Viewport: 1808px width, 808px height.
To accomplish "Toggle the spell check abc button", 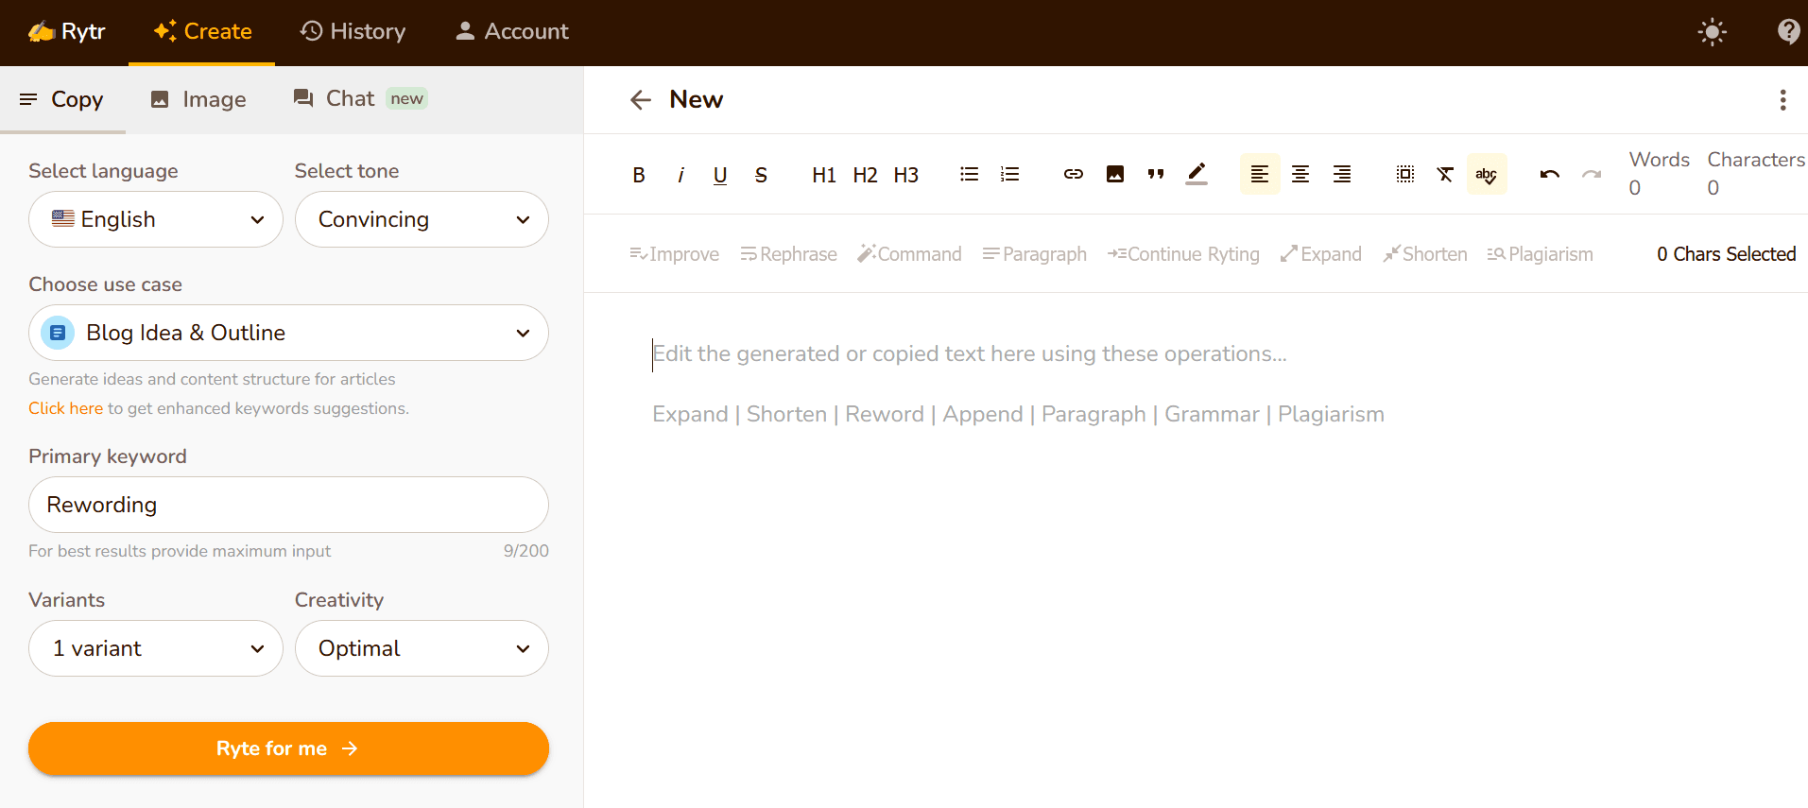I will (x=1486, y=175).
